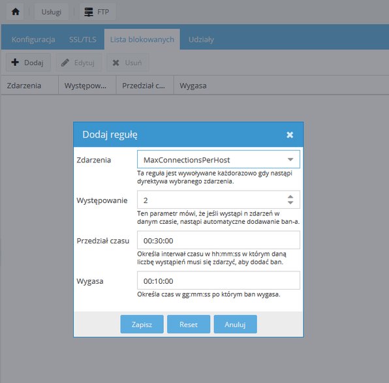Switch to the Konfiguracja tab
389x383 pixels.
(33, 39)
